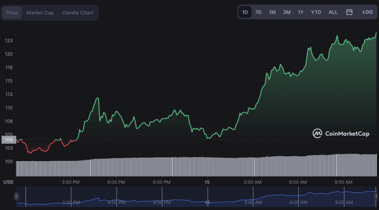Click the right range slider handle
379x210 pixels.
click(x=377, y=196)
